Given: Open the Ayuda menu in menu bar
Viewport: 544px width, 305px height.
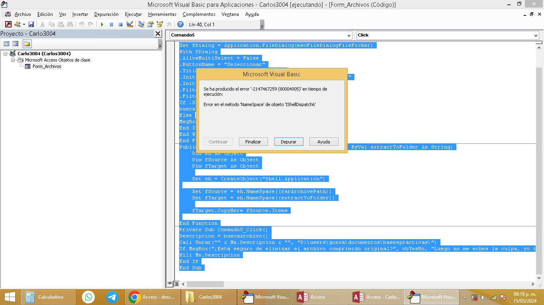Looking at the screenshot, I should point(252,14).
